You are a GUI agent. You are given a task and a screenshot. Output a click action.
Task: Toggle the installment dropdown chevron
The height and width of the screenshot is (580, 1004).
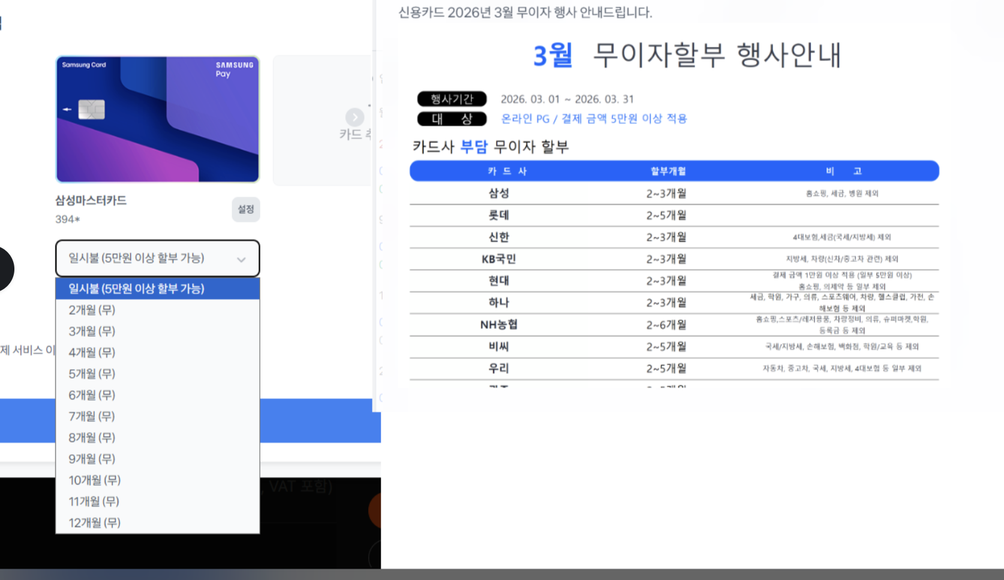tap(241, 259)
